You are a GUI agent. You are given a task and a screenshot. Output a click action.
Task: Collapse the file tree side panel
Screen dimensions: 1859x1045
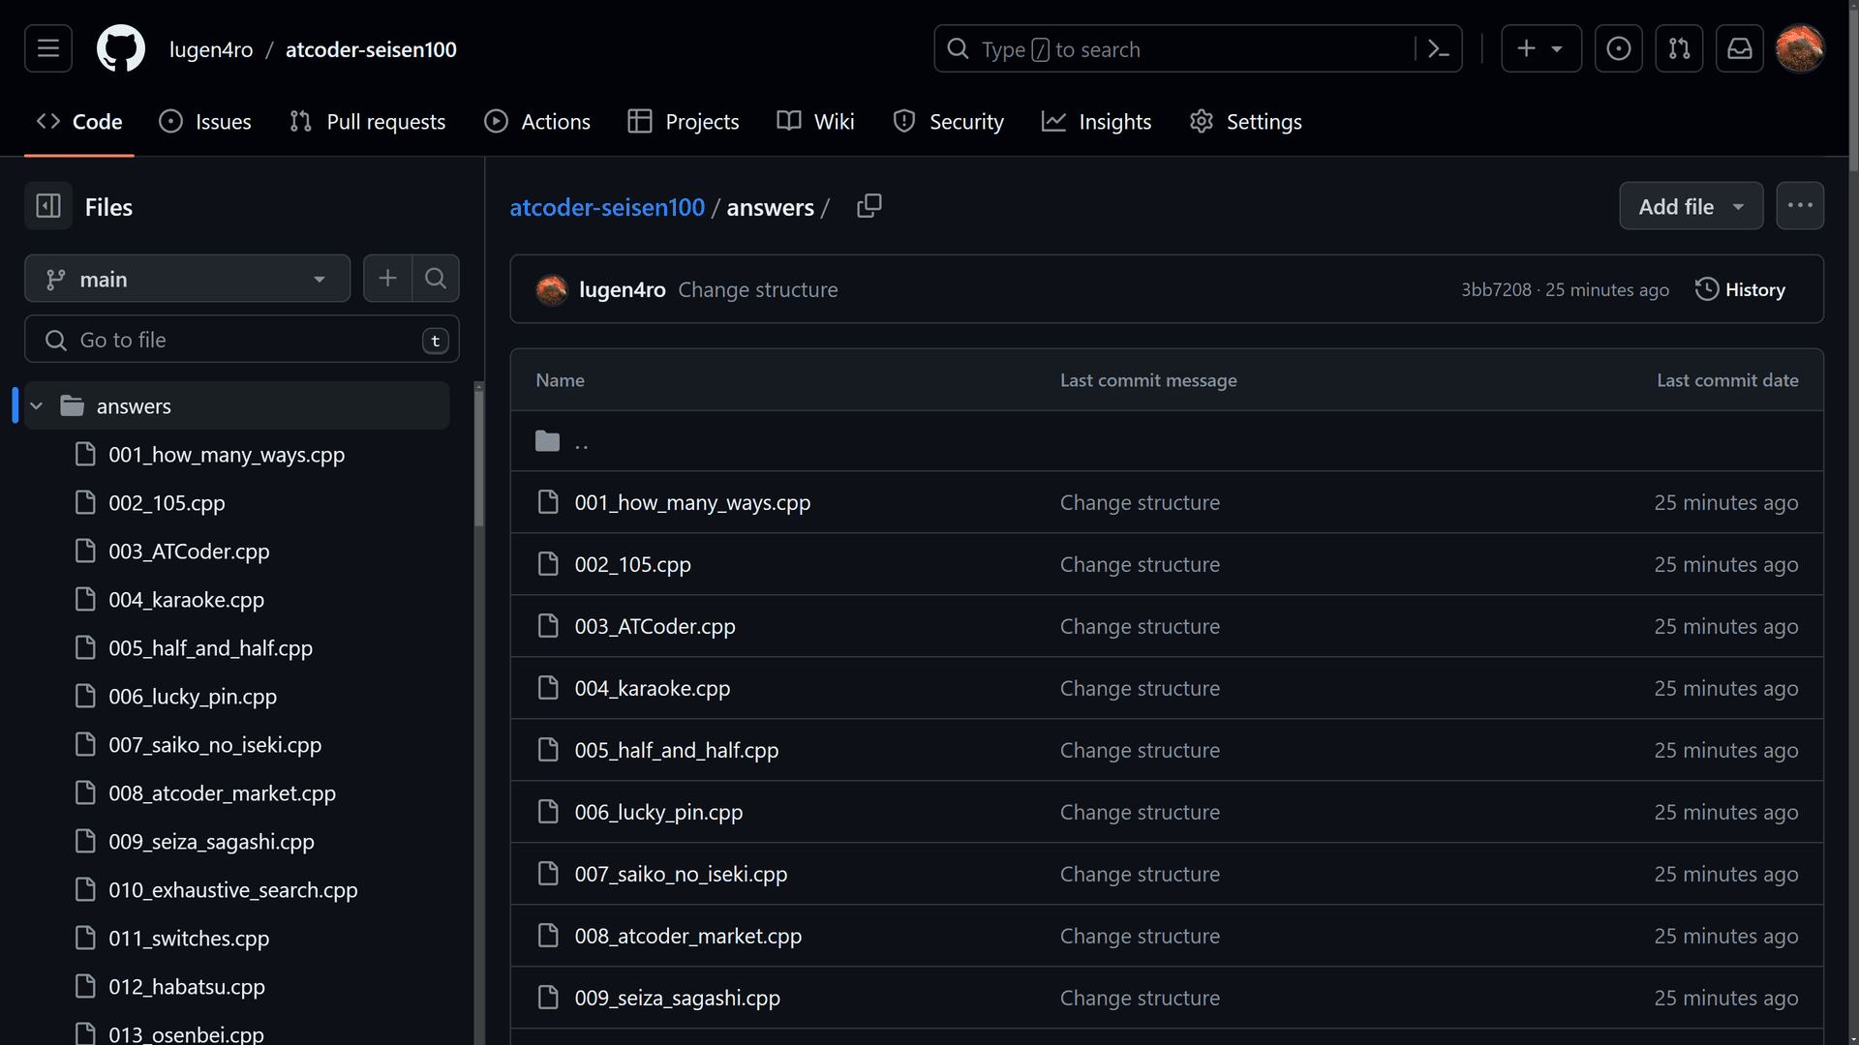[48, 206]
